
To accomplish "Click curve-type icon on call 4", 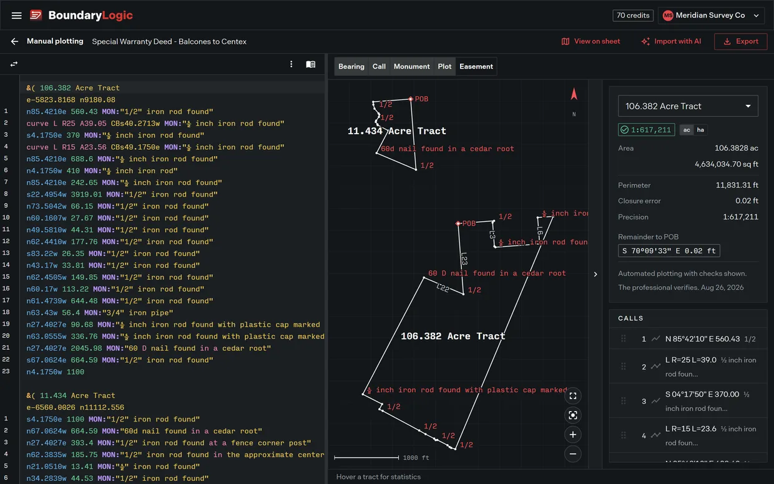I will 655,435.
